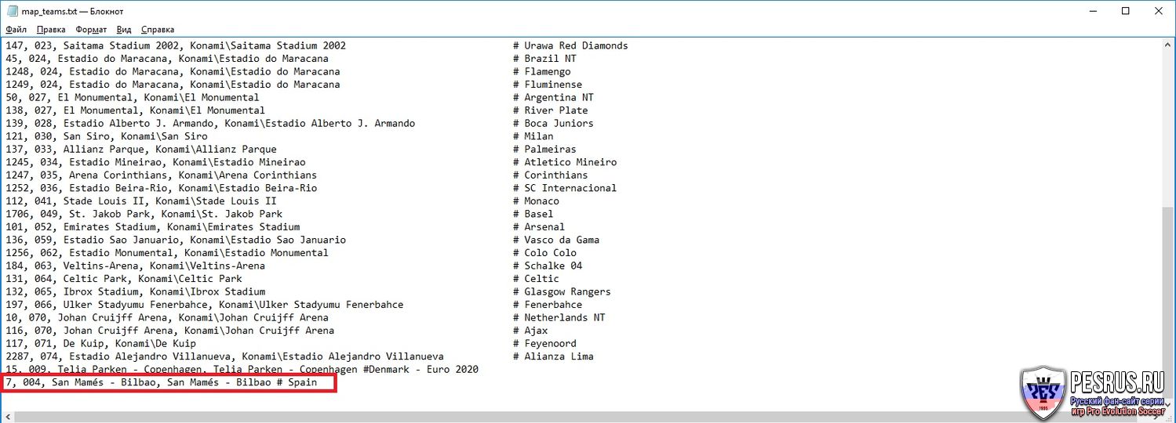1176x423 pixels.
Task: Click the line starting with 116, 070
Action: [x=277, y=330]
